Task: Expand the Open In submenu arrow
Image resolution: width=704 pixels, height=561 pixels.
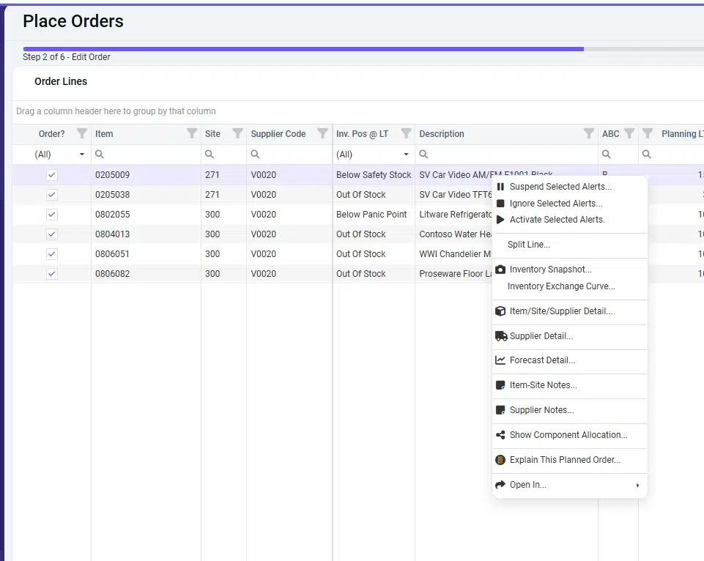Action: coord(637,485)
